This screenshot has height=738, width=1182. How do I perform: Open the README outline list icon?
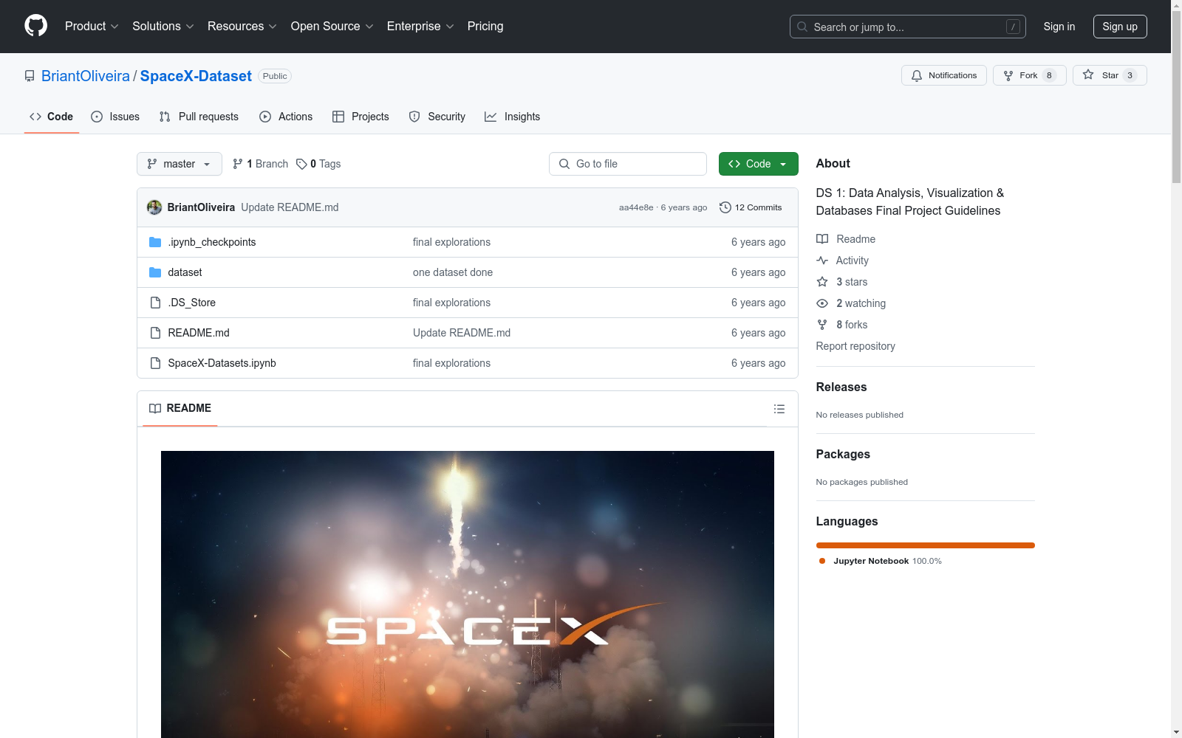(x=779, y=409)
